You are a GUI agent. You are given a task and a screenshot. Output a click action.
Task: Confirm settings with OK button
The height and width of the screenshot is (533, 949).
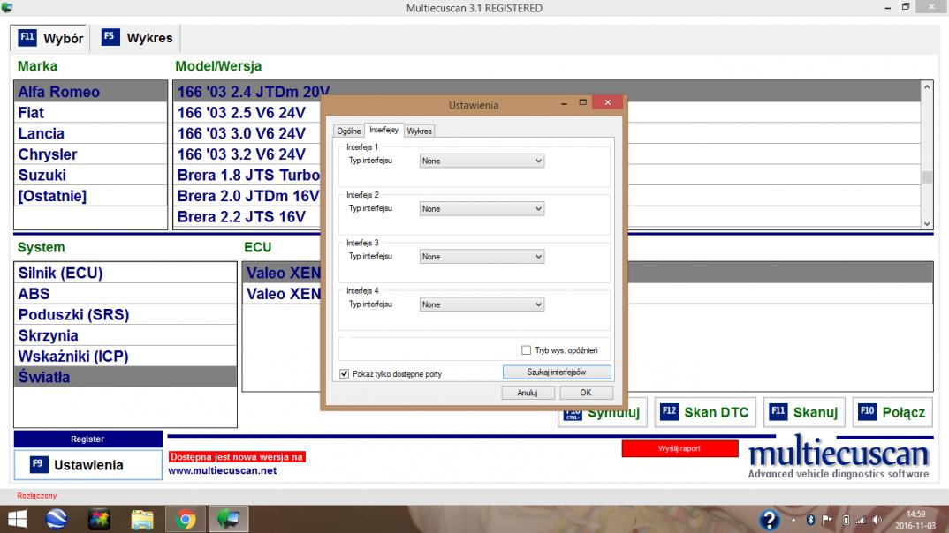tap(586, 392)
